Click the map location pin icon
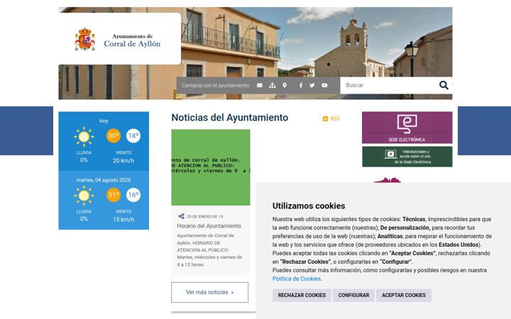Image resolution: width=511 pixels, height=319 pixels. (285, 85)
